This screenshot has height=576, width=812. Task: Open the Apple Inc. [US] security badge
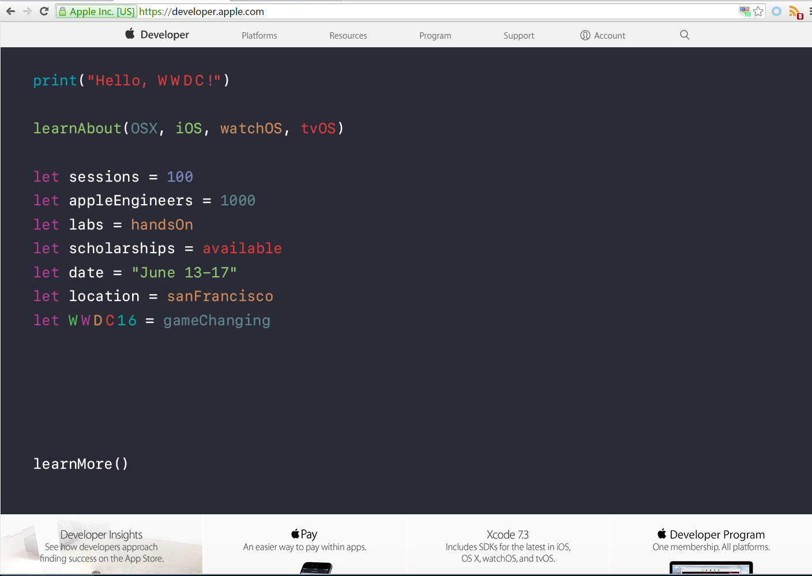[x=96, y=12]
